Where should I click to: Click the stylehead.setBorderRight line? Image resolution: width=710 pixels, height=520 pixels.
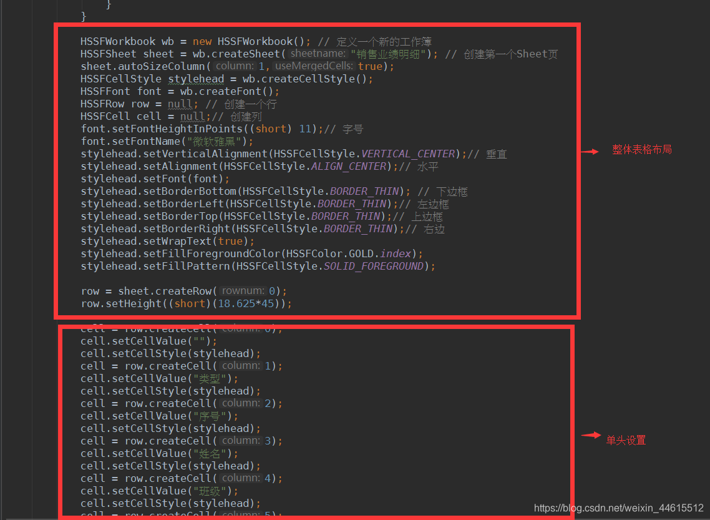(263, 228)
